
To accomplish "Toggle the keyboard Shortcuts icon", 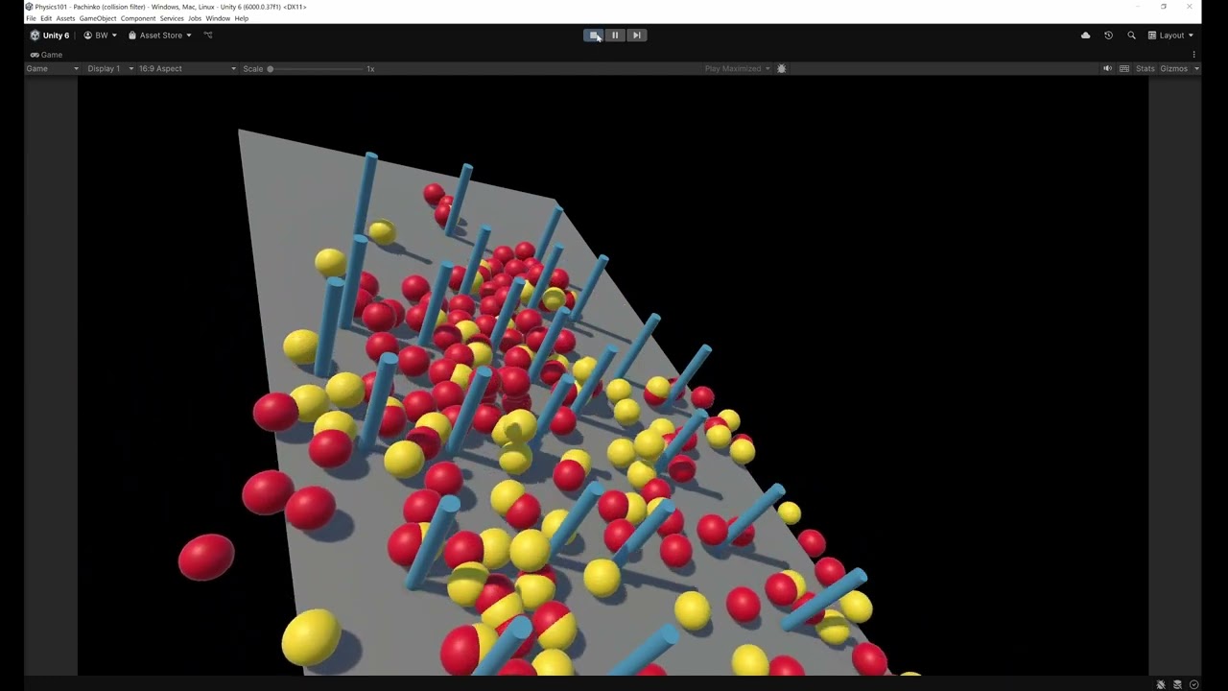I will click(1124, 68).
